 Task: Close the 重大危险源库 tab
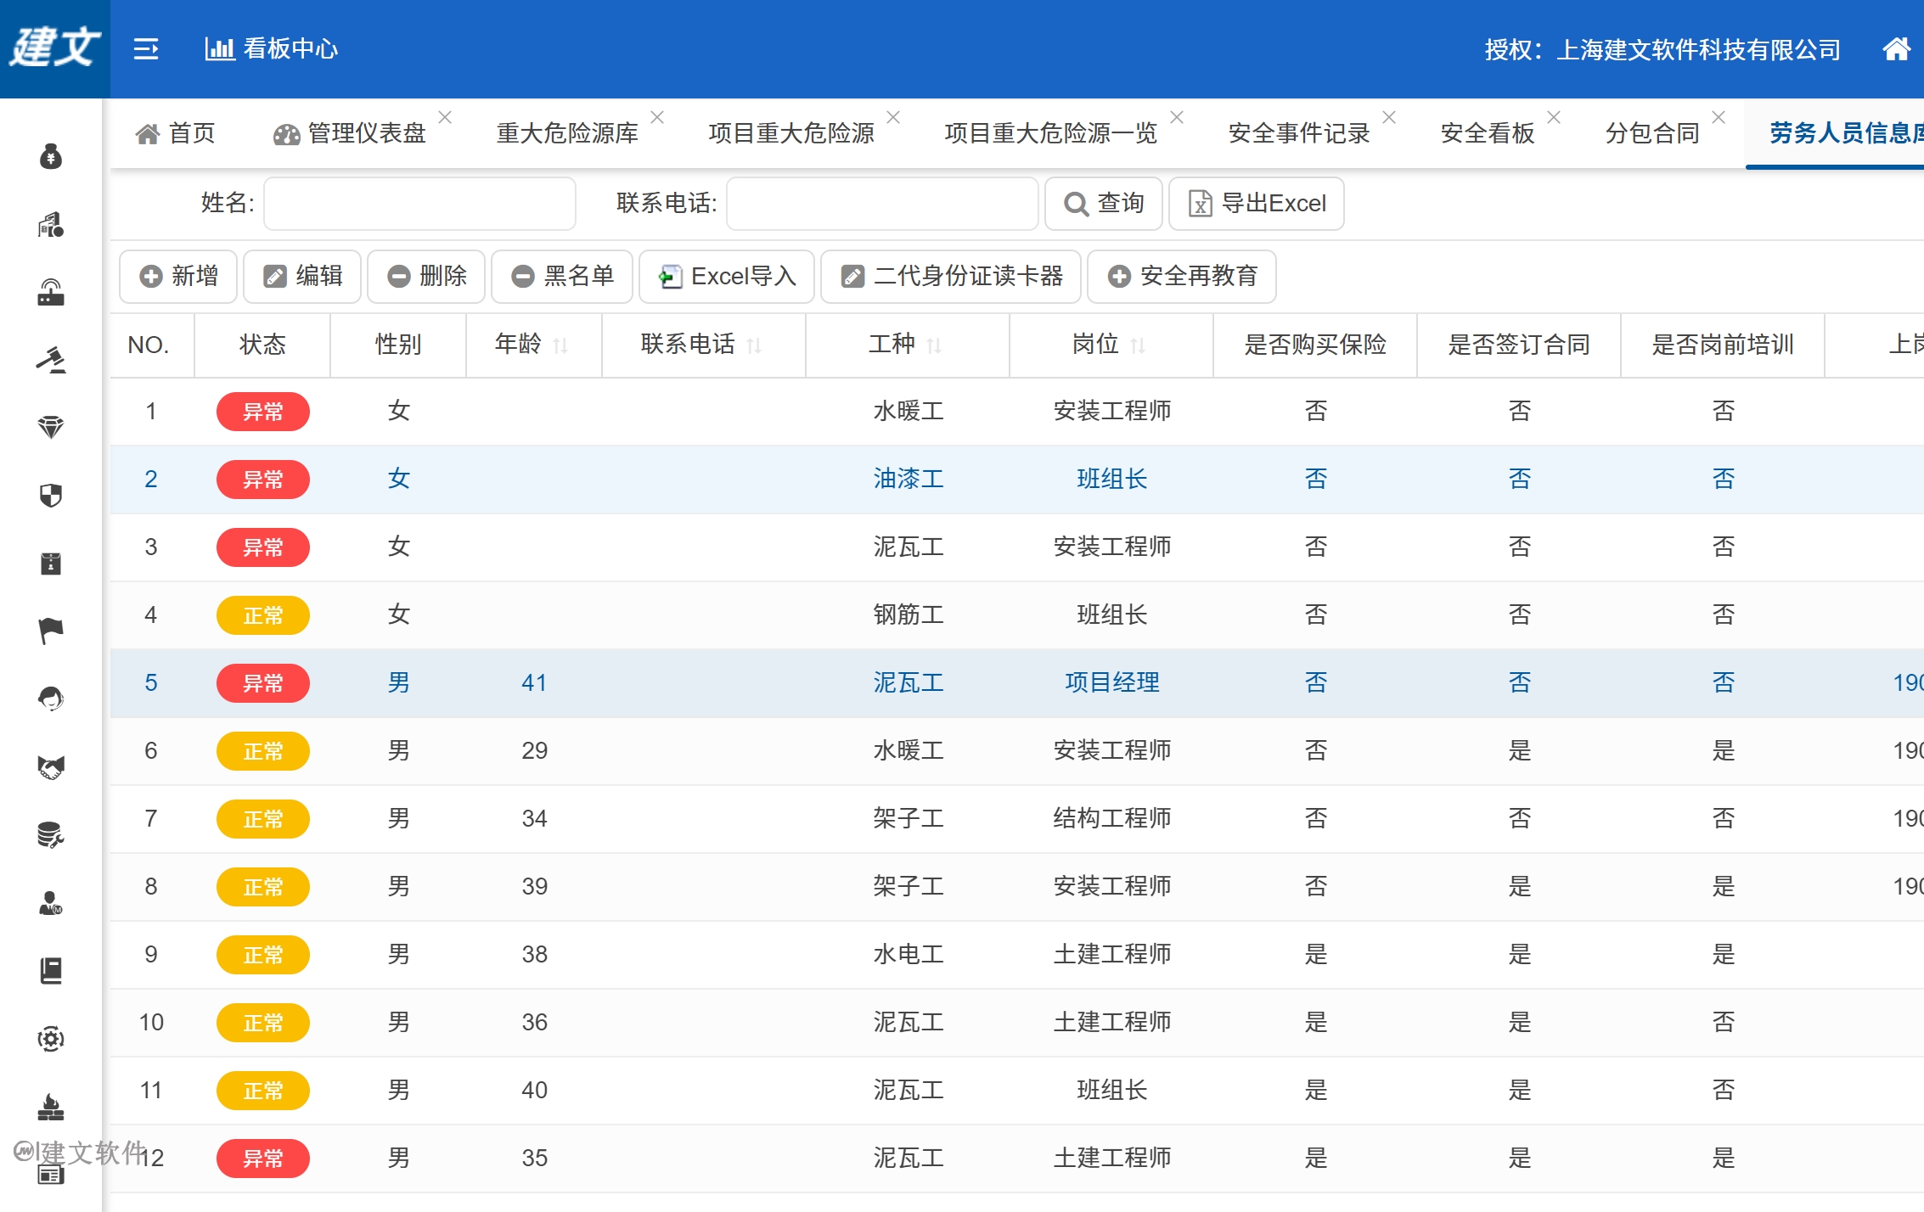tap(657, 117)
